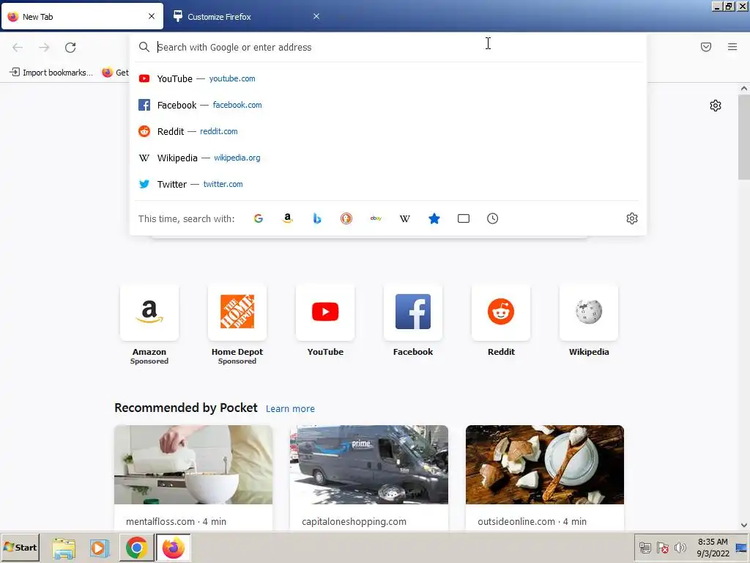
Task: Search history using the clock icon
Action: pyautogui.click(x=493, y=218)
